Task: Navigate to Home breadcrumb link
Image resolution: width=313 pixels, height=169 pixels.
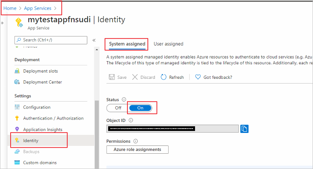Action: (x=10, y=8)
